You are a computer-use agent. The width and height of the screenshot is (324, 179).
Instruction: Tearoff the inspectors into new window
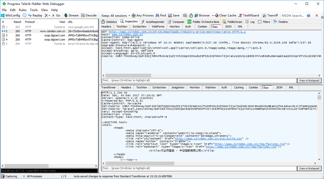coord(270,15)
